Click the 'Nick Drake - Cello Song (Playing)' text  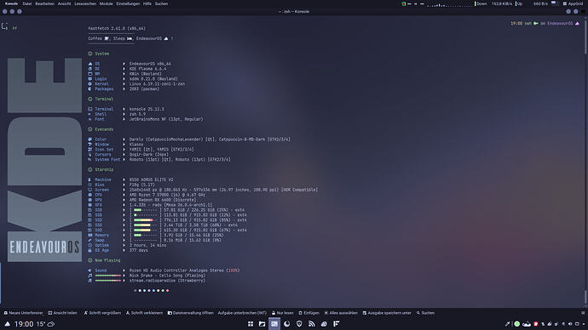click(x=167, y=276)
